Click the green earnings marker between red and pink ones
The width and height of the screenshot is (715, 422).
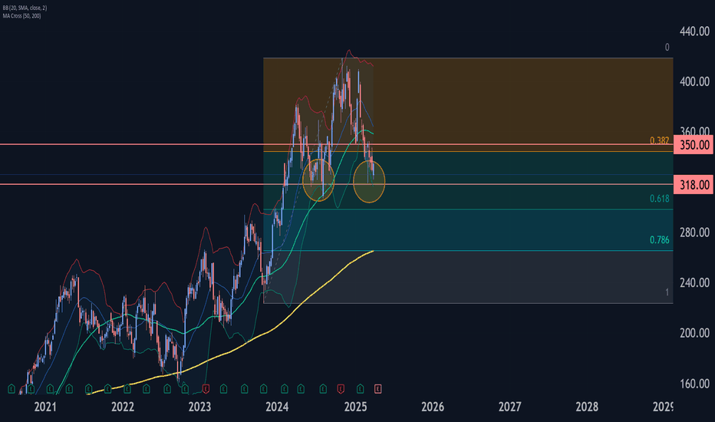coord(361,389)
